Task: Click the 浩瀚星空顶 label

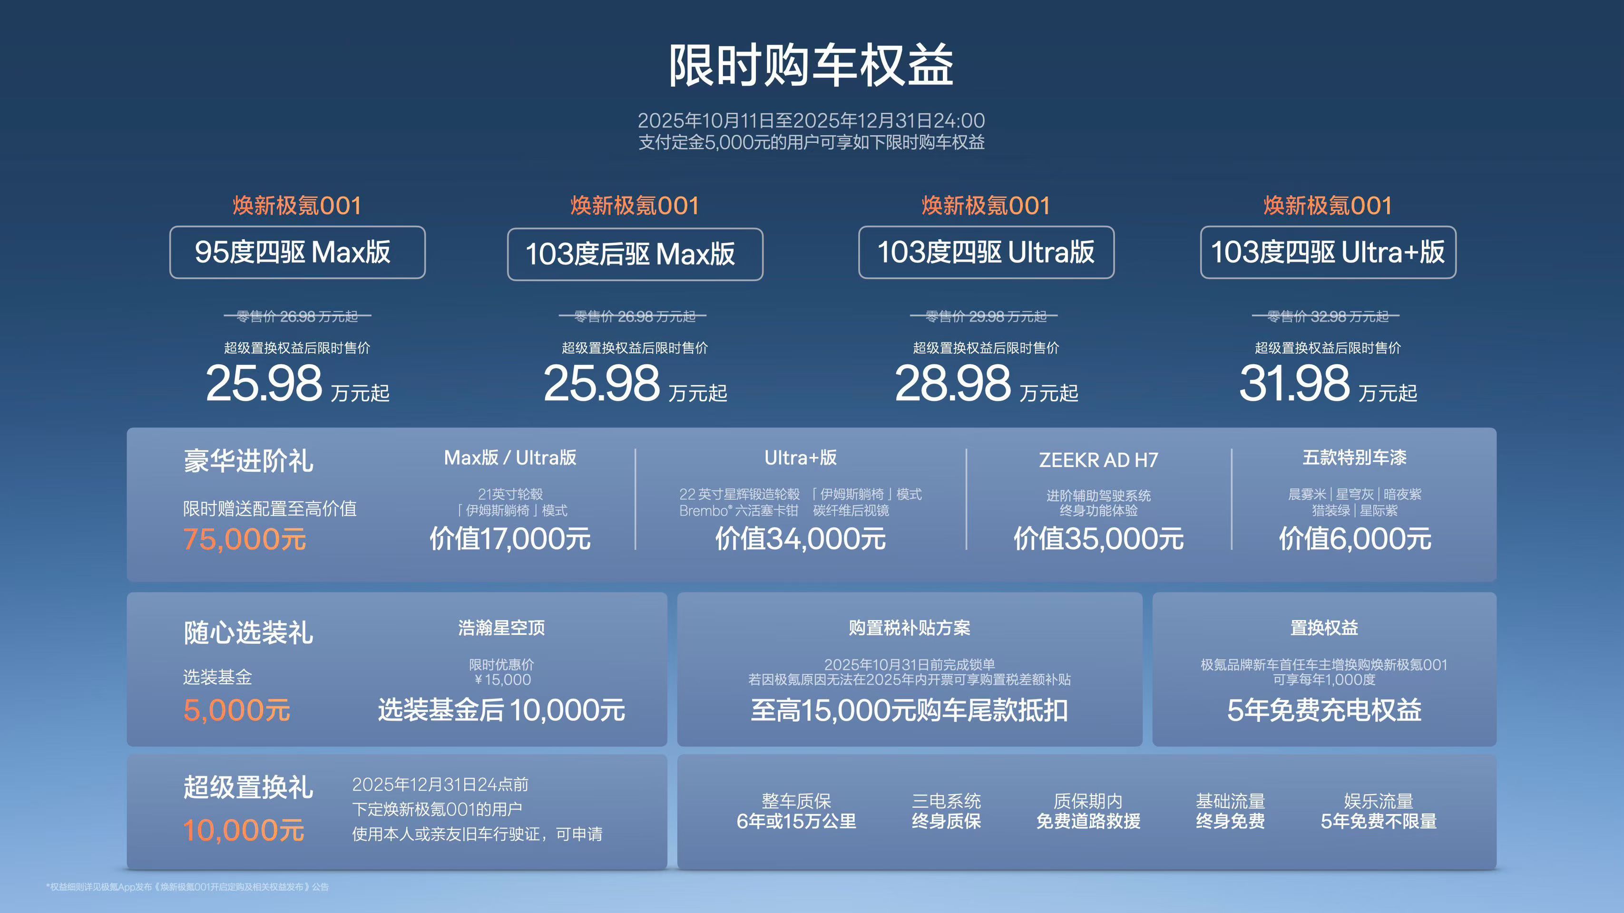Action: [501, 628]
